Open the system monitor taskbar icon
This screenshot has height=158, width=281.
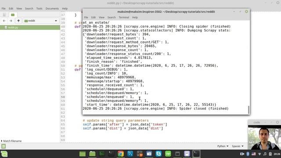(x=101, y=154)
